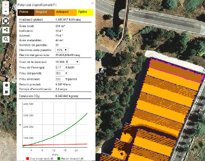Edit the energy price field 0,17

pyautogui.click(x=60, y=68)
